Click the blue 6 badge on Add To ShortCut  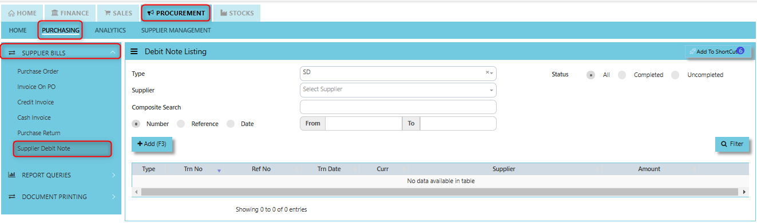(740, 51)
